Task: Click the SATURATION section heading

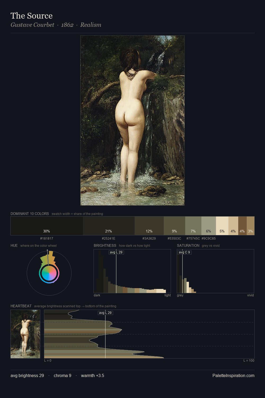Action: click(188, 245)
